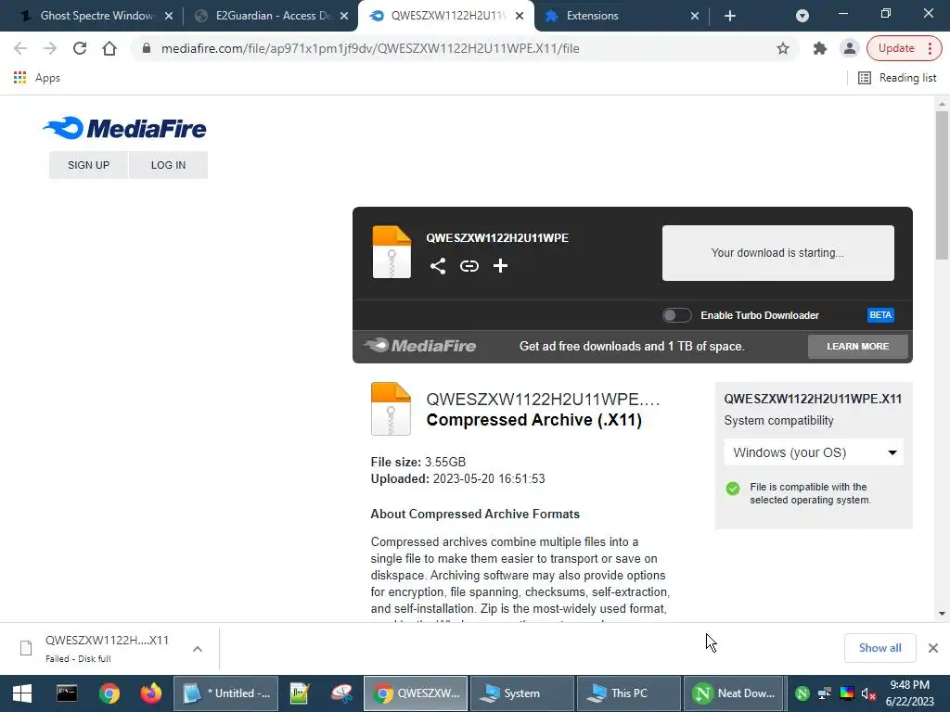Image resolution: width=950 pixels, height=712 pixels.
Task: Open the Chrome profile avatar icon
Action: coord(850,48)
